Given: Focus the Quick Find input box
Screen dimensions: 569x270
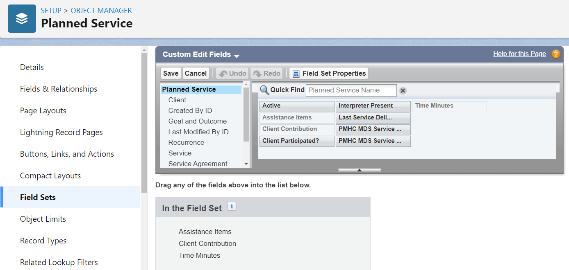Looking at the screenshot, I should [x=351, y=90].
